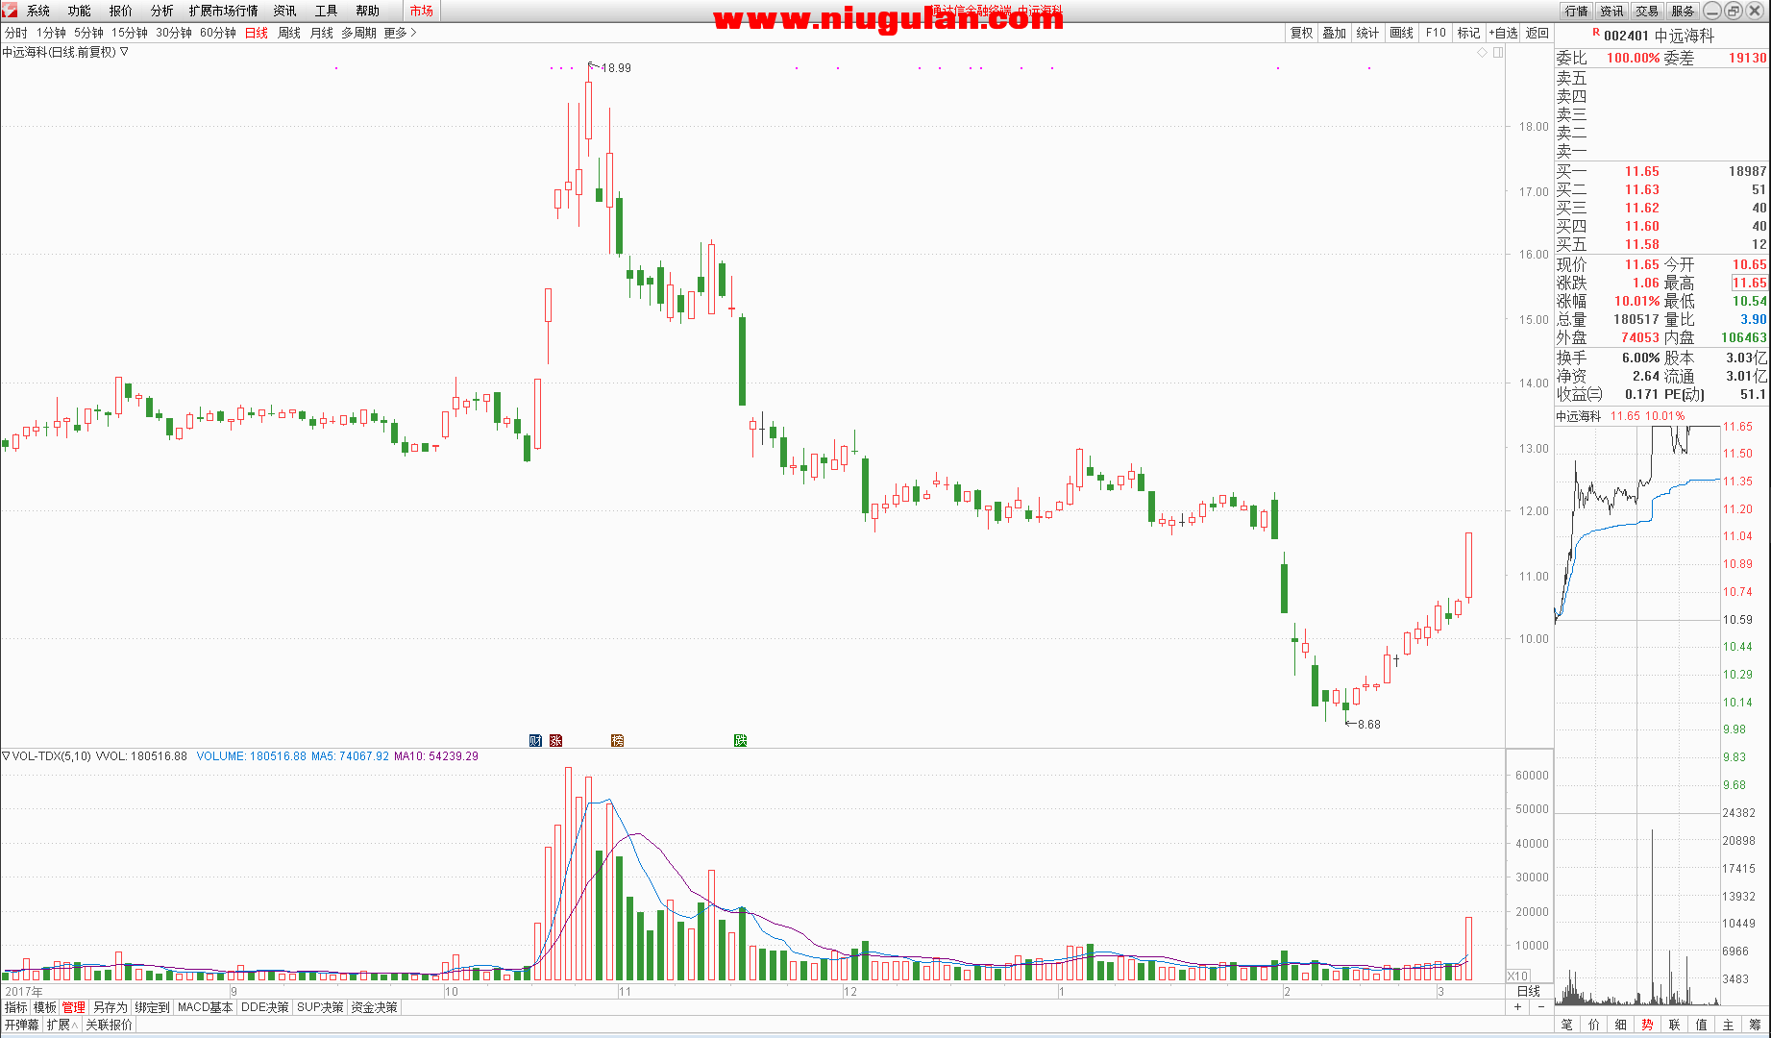Open the 报价 menu
This screenshot has height=1038, width=1771.
click(121, 11)
